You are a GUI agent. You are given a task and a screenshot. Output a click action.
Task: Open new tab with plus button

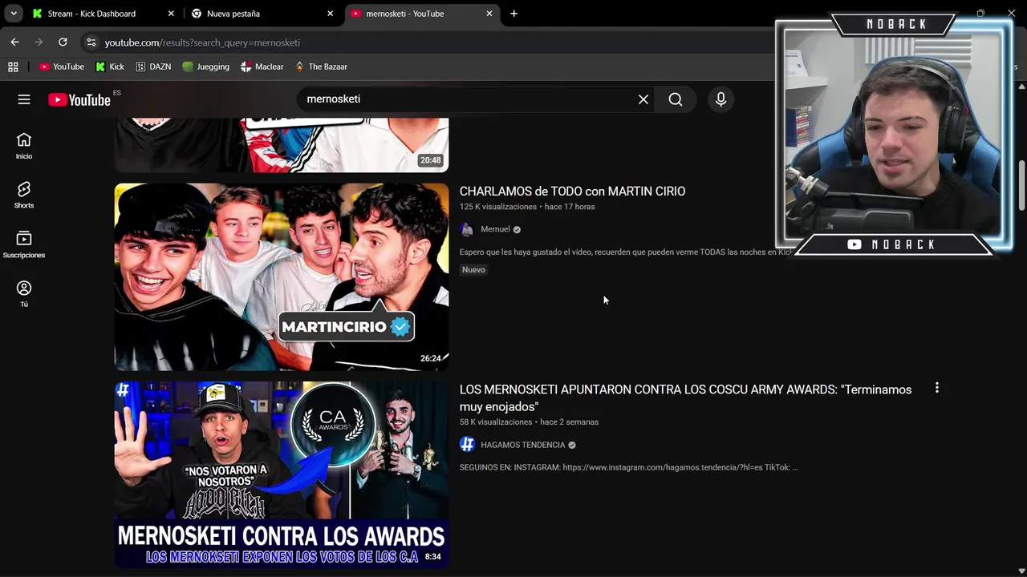click(x=513, y=14)
